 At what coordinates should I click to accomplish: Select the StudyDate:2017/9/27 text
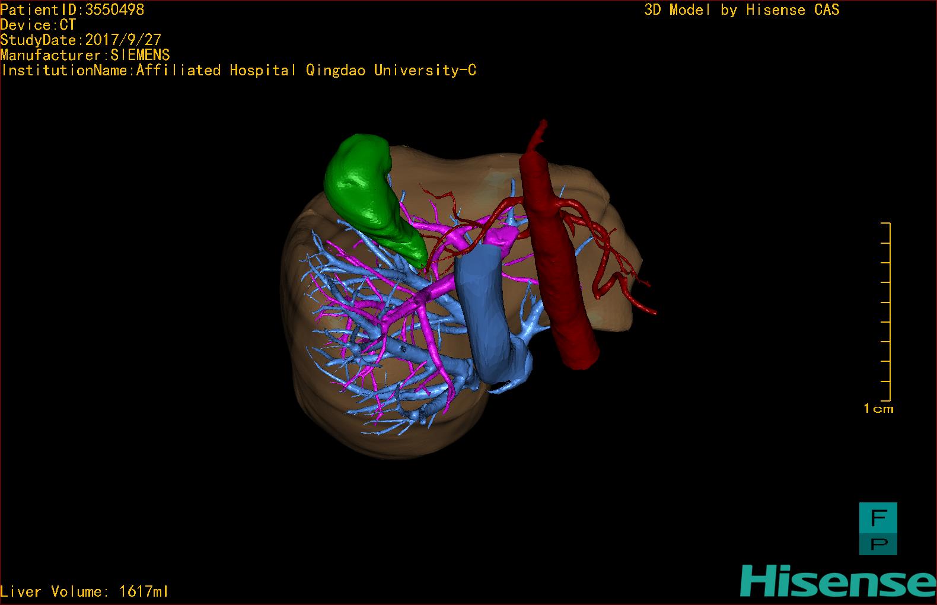81,40
